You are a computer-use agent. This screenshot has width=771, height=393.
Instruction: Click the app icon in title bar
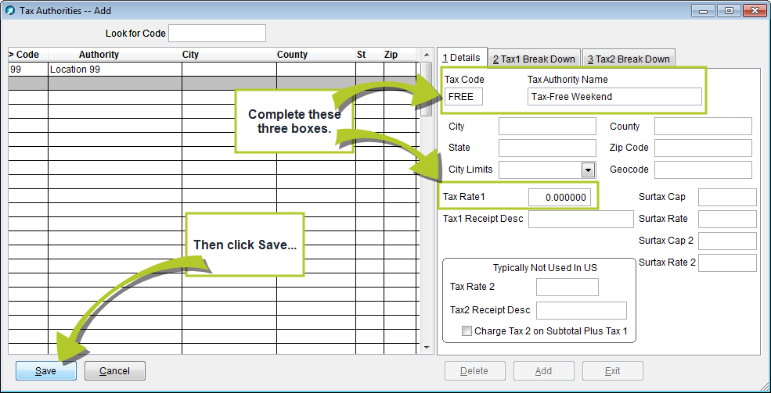pyautogui.click(x=10, y=10)
